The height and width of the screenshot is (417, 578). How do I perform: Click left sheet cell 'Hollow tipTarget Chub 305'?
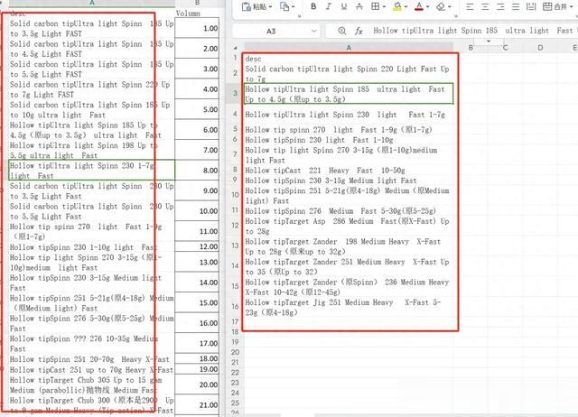(91, 385)
